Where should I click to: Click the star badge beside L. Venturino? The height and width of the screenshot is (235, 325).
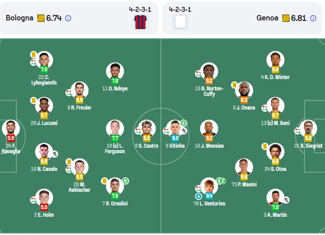(x=199, y=196)
